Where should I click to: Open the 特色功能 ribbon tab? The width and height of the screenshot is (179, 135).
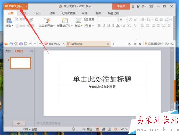(x=113, y=13)
